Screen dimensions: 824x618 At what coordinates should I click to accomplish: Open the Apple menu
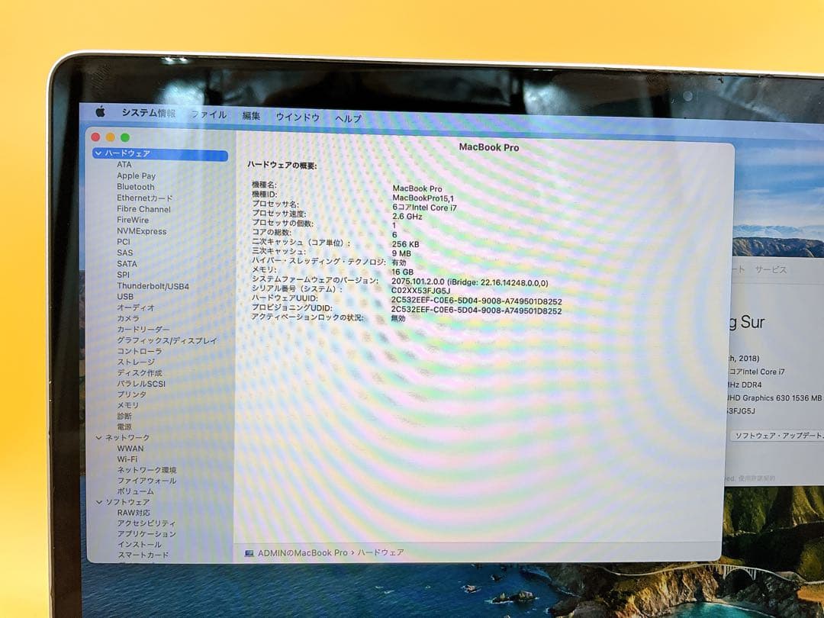click(100, 112)
